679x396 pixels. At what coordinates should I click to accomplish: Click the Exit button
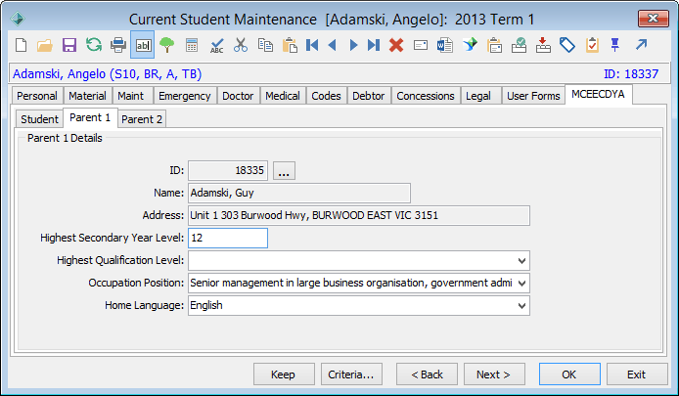tap(637, 374)
